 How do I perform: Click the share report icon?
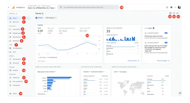(x=174, y=13)
